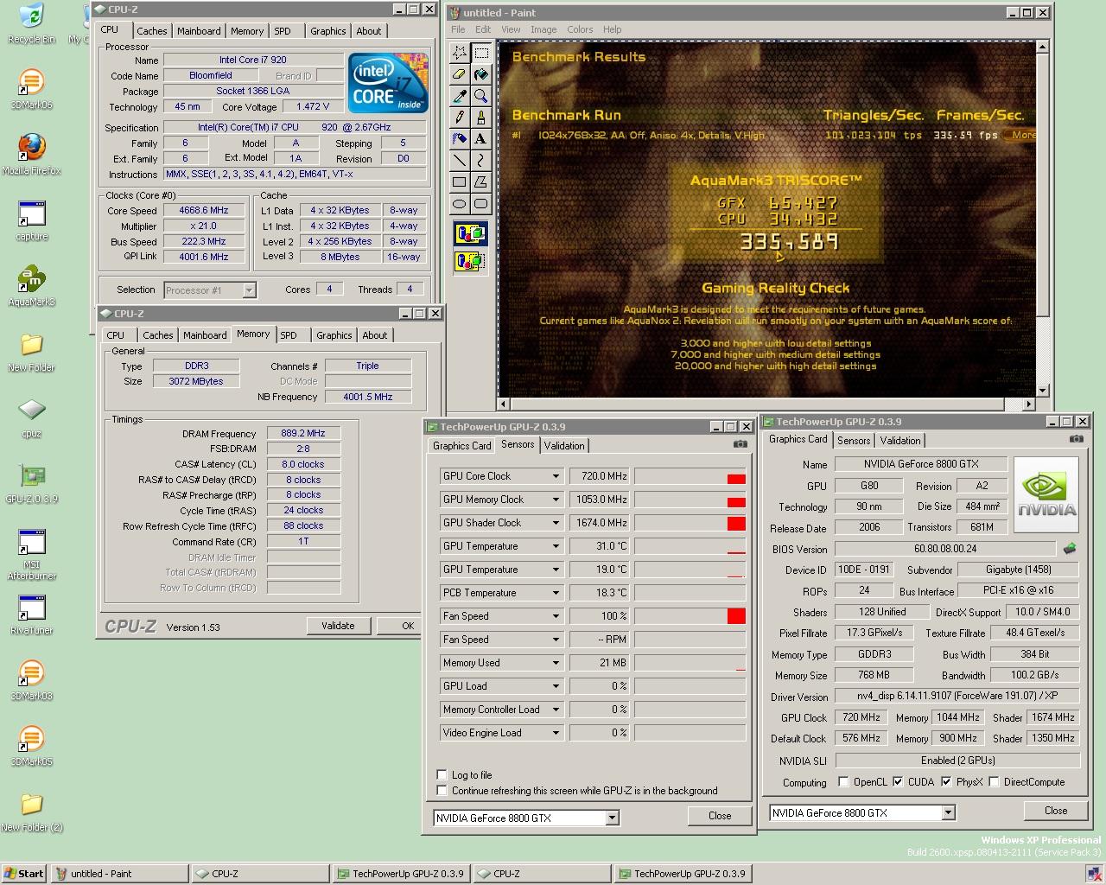Click the GPU Core Clock sensor graph
1106x885 pixels.
690,476
